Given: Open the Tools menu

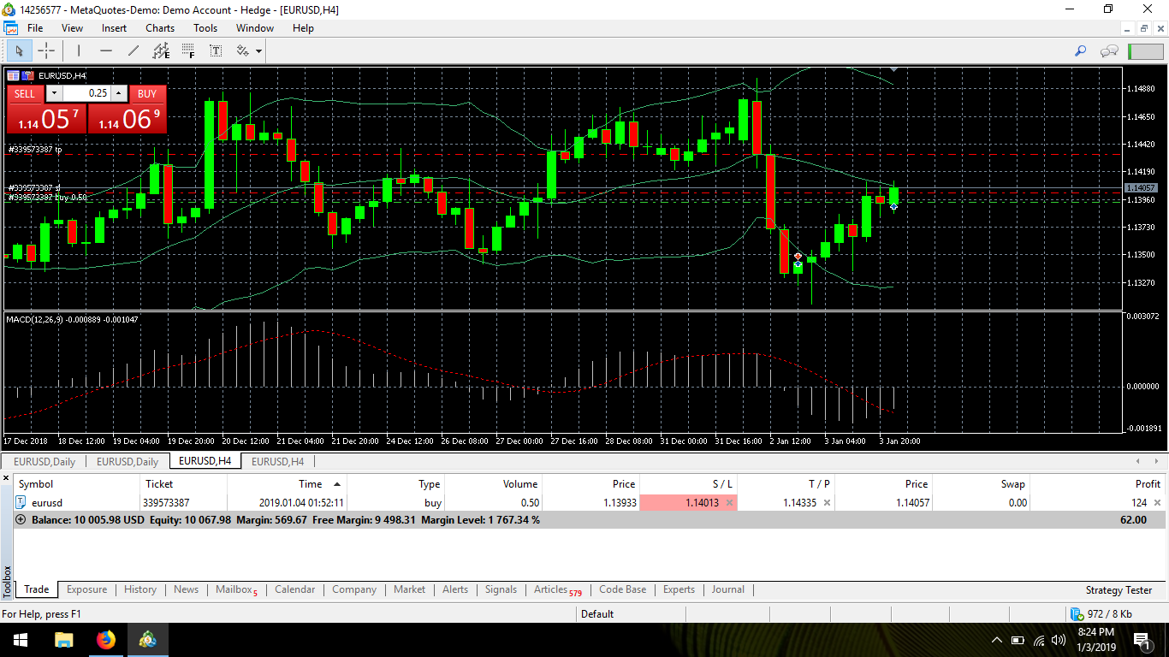Looking at the screenshot, I should (x=205, y=28).
